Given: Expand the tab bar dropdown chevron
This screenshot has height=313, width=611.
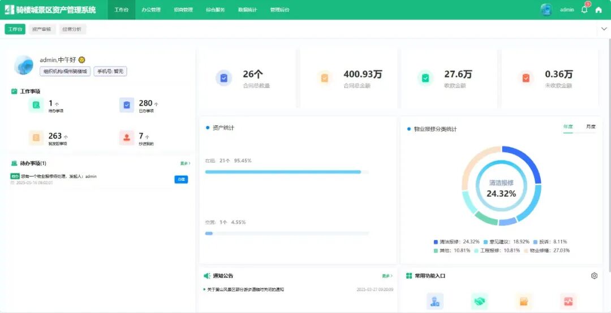Looking at the screenshot, I should coord(603,29).
